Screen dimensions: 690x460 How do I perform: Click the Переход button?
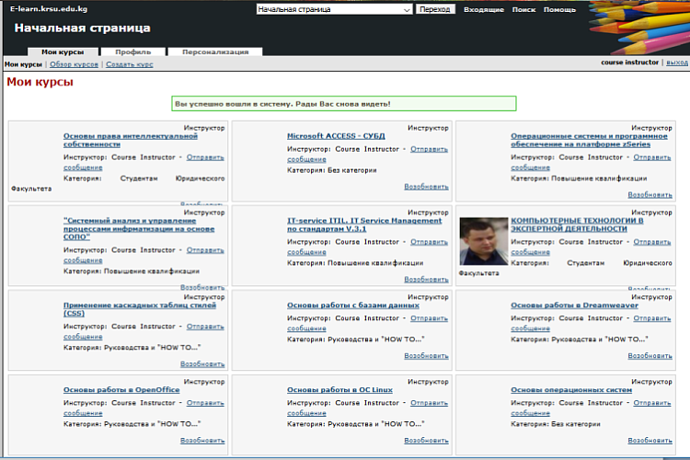(435, 9)
